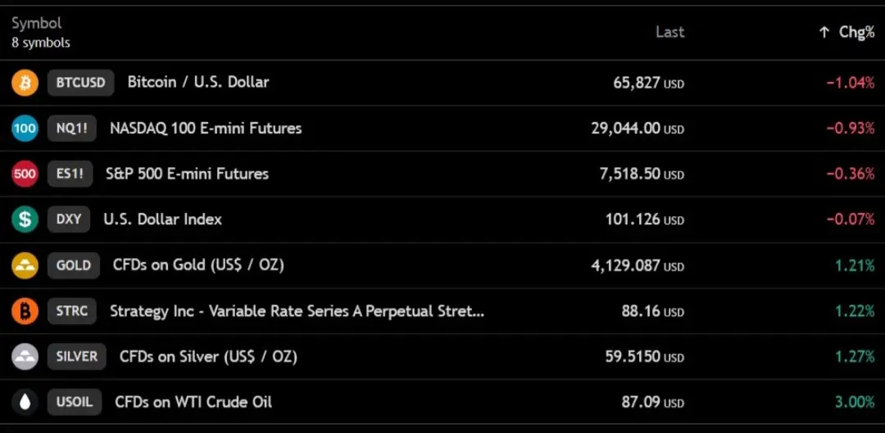Click the gold bars icon

click(25, 265)
